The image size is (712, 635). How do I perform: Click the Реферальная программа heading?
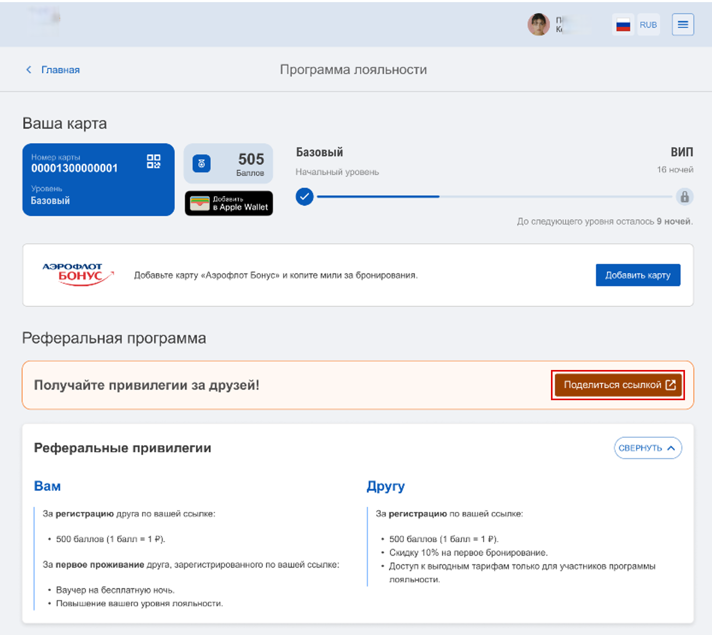click(x=114, y=338)
